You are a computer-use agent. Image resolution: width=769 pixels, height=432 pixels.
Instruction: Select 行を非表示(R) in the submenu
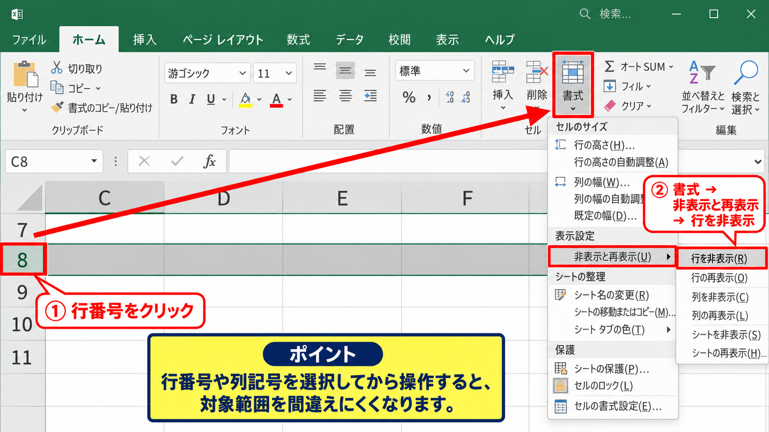tap(722, 259)
